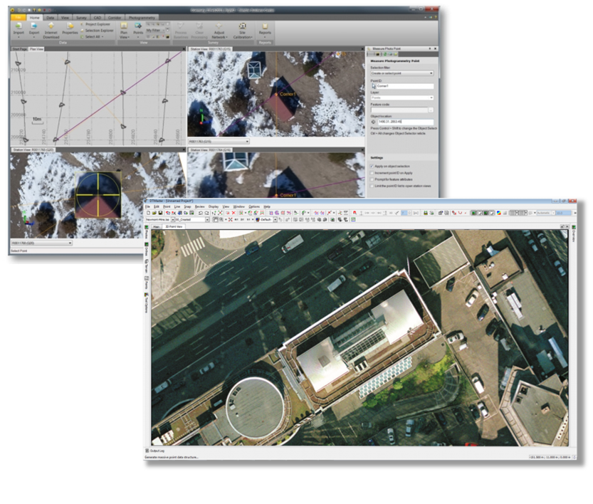This screenshot has height=504, width=593.
Task: Click the application orb icon in title bar
Action: pos(13,10)
